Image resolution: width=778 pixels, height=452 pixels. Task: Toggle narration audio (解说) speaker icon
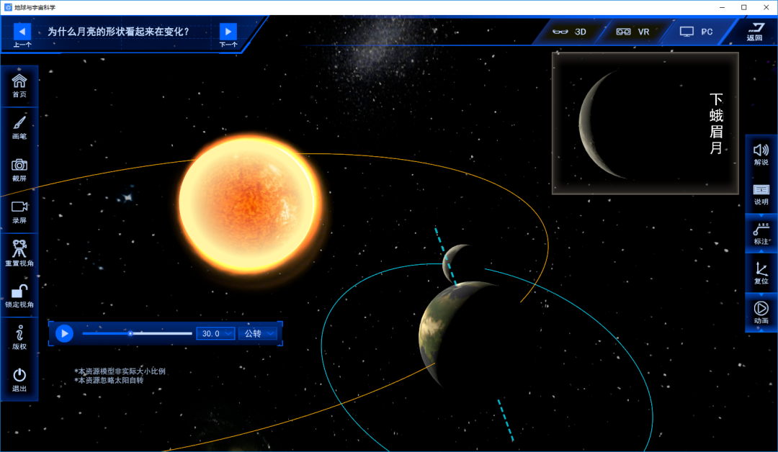click(761, 154)
